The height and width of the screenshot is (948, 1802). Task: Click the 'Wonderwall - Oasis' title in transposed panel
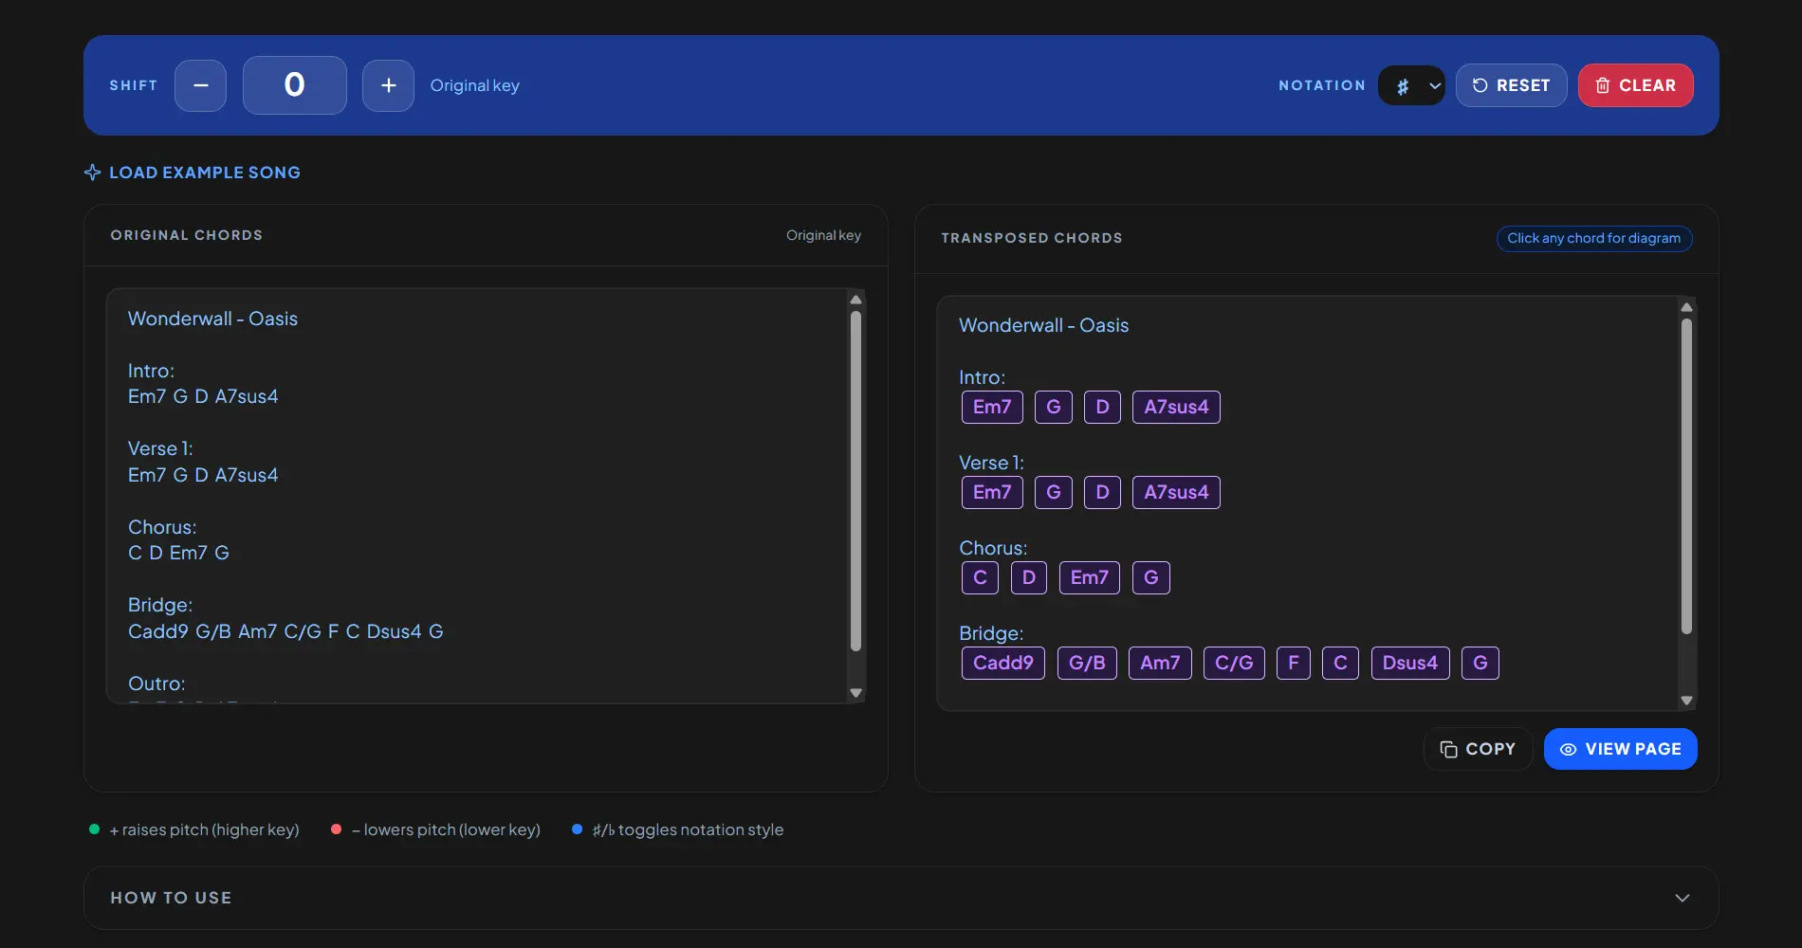tap(1043, 325)
